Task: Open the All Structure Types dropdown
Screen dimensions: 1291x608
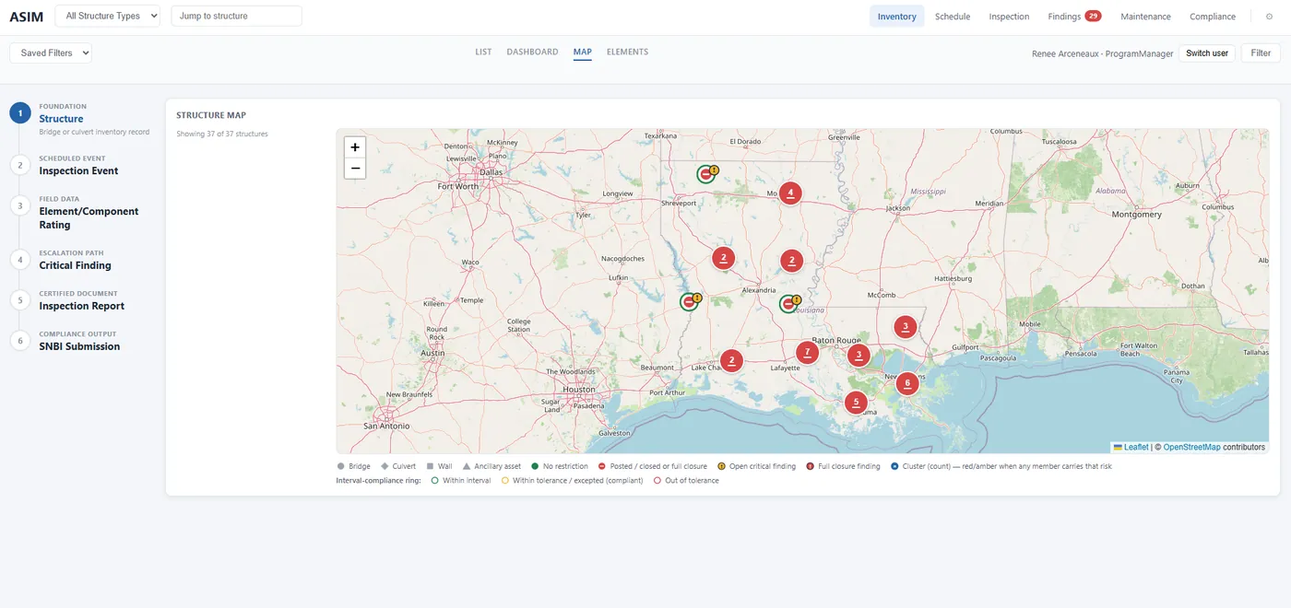Action: [108, 16]
